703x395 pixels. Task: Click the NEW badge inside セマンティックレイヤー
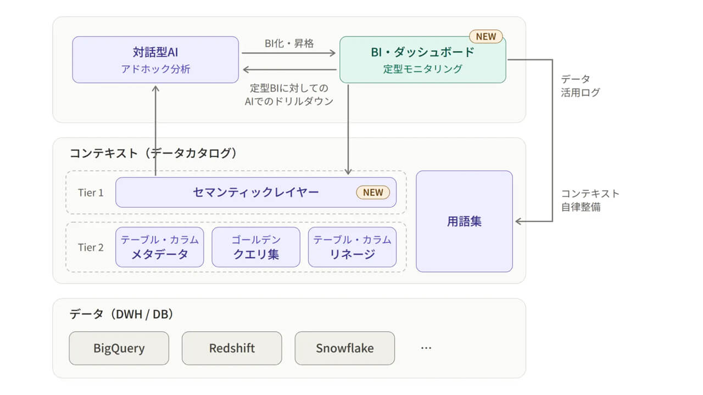(x=373, y=193)
